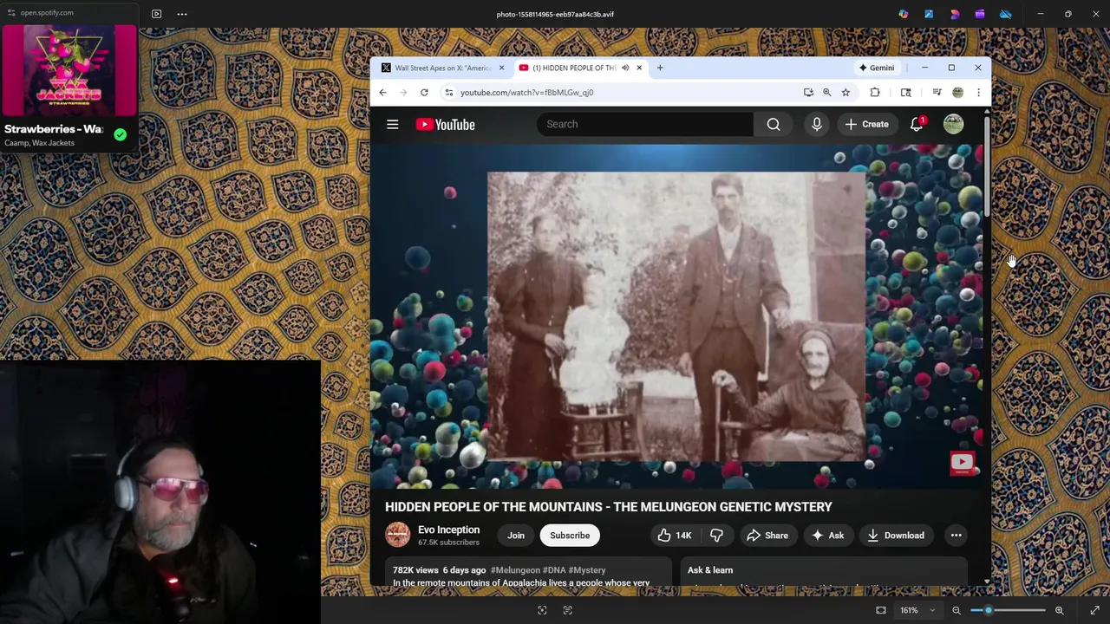This screenshot has width=1110, height=624.
Task: Mute the YouTube tab audio speaker icon
Action: click(624, 68)
